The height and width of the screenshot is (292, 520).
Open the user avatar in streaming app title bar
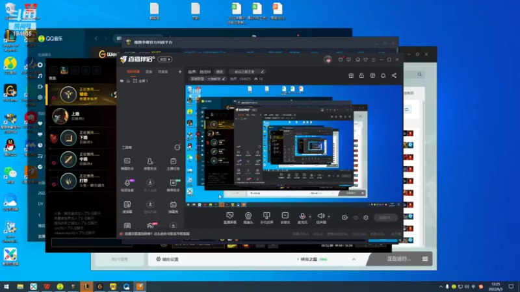328,60
